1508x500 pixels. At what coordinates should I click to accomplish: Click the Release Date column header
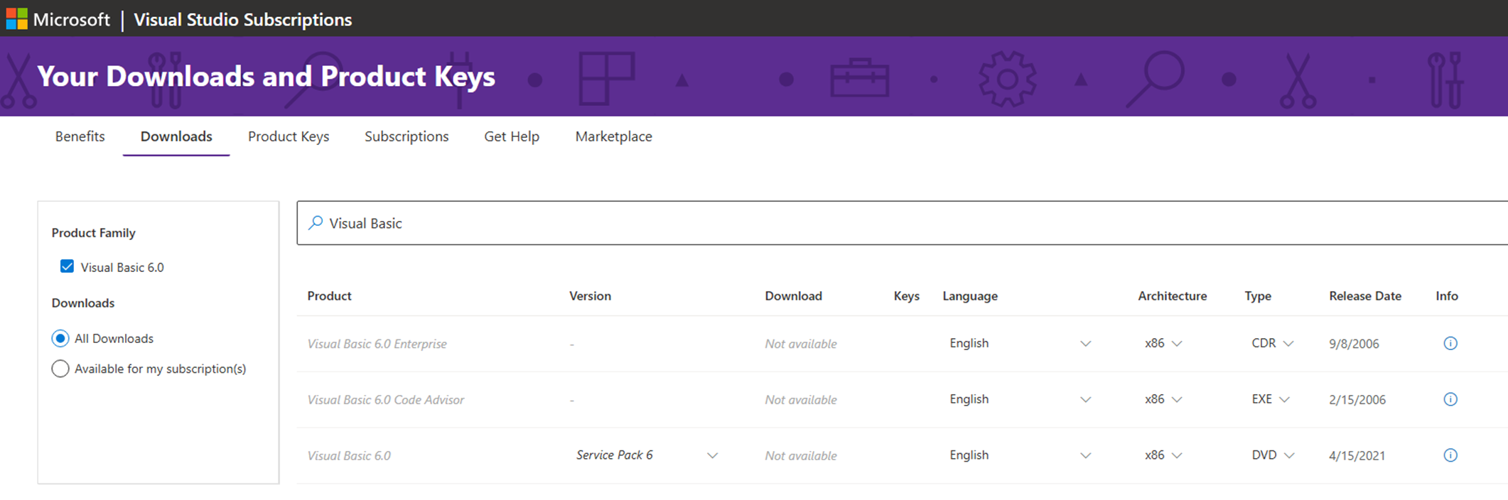pyautogui.click(x=1365, y=296)
